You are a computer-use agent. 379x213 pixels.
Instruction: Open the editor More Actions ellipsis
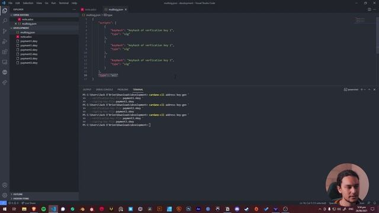point(374,9)
